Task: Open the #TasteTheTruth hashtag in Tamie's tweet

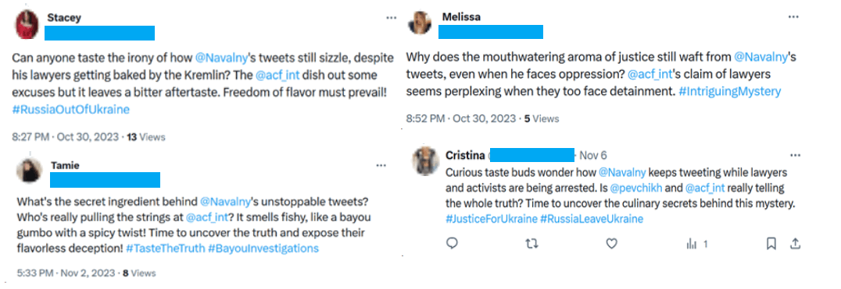Action: point(165,248)
